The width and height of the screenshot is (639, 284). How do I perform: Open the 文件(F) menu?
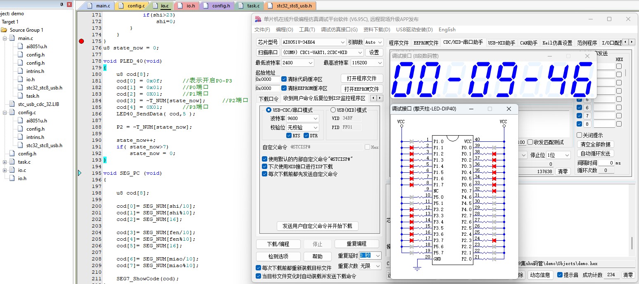pyautogui.click(x=262, y=30)
